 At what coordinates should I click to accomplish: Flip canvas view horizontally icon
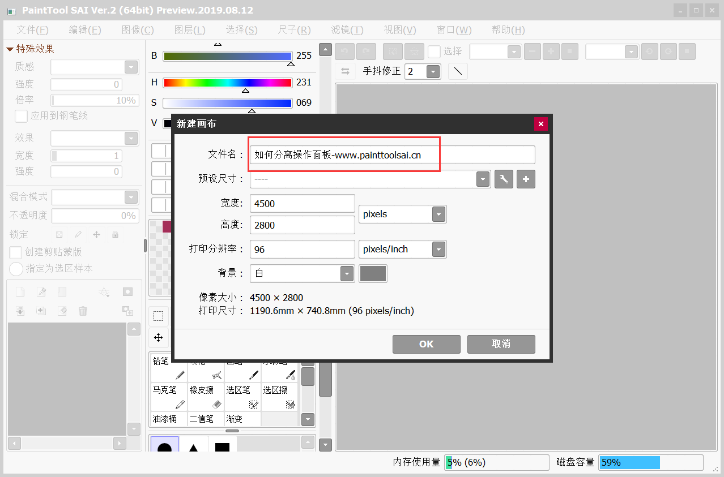345,71
